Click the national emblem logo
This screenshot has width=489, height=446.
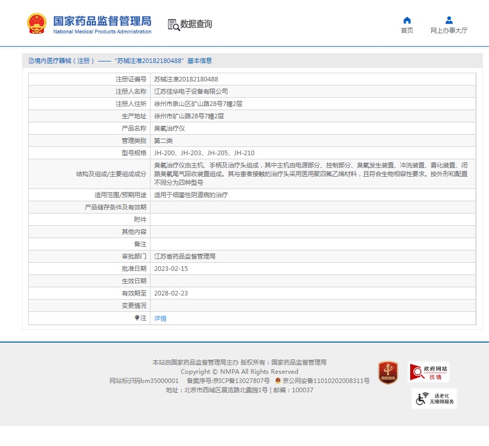coord(37,24)
